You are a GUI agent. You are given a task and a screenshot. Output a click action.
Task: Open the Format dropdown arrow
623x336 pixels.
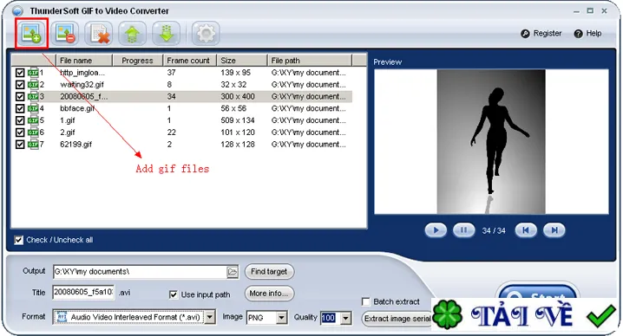click(210, 317)
